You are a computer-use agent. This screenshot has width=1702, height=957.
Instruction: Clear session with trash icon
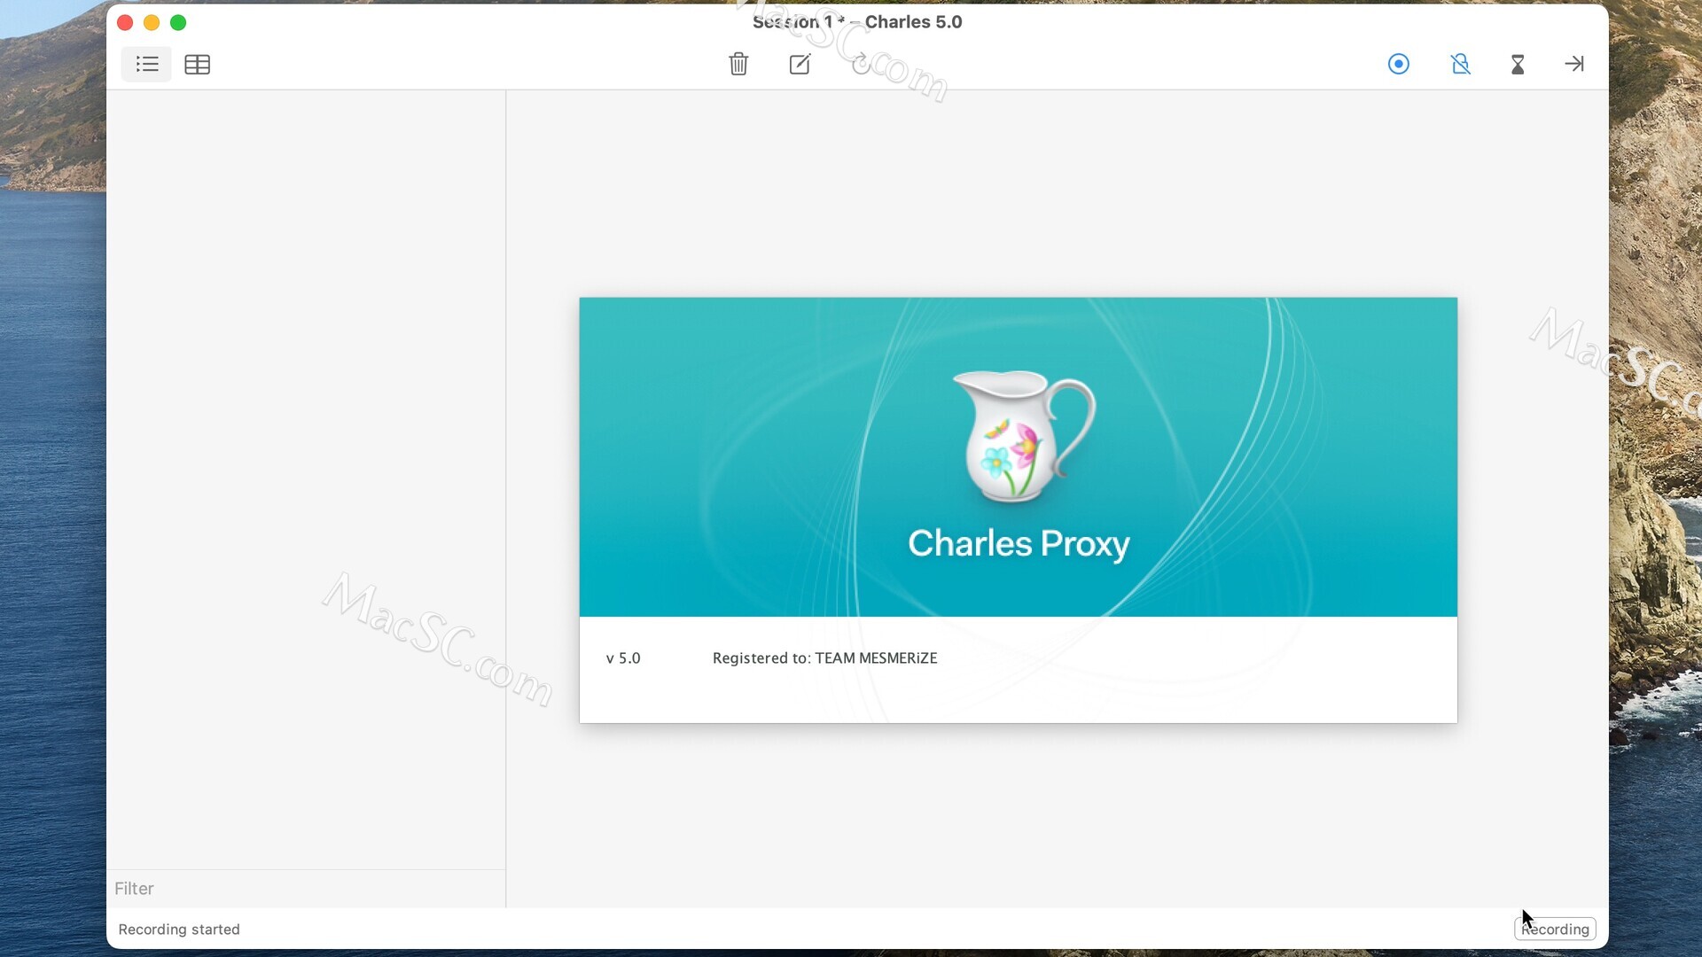click(x=738, y=64)
